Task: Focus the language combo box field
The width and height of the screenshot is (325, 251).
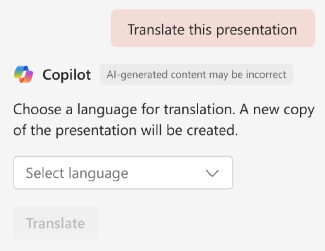Action: 123,173
